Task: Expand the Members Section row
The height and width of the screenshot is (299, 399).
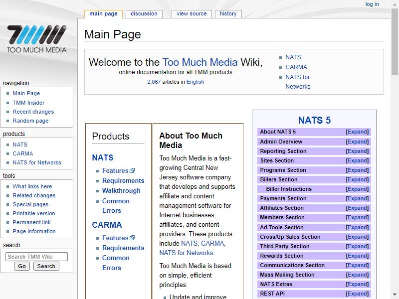Action: pyautogui.click(x=357, y=217)
